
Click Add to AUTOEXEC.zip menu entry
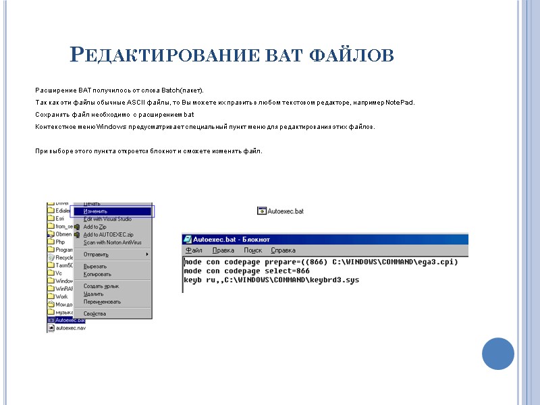(x=108, y=234)
